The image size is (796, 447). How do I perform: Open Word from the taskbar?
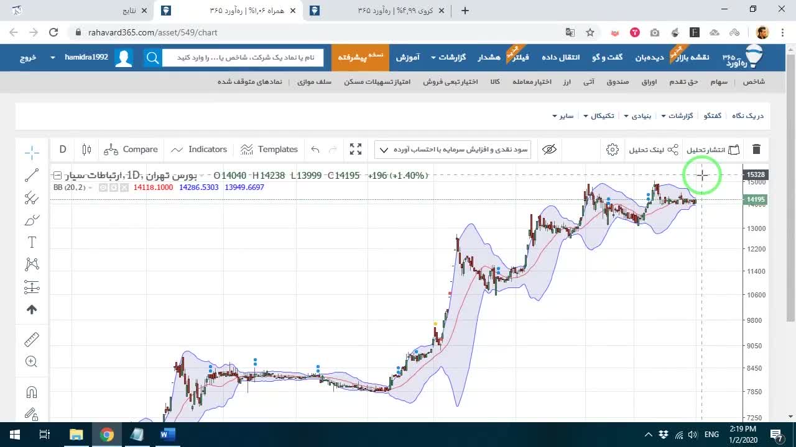click(x=167, y=435)
